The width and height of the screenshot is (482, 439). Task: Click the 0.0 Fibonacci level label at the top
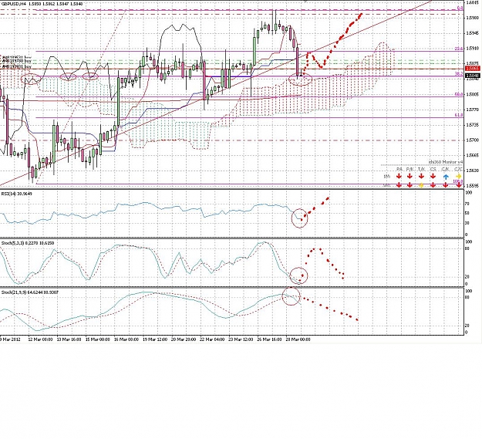click(x=460, y=8)
